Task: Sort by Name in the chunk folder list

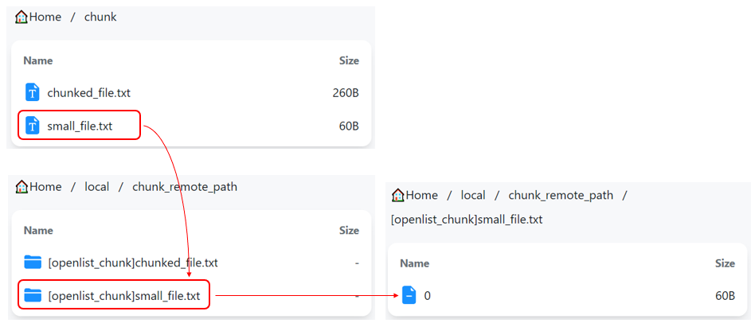Action: tap(37, 60)
